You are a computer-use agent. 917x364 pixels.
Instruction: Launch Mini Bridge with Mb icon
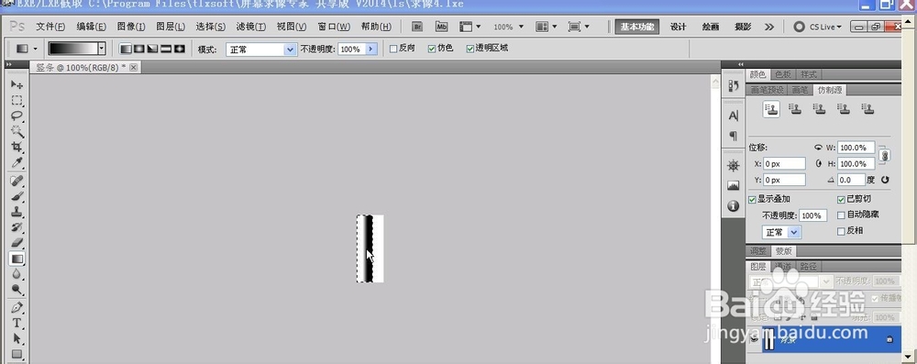click(x=442, y=27)
